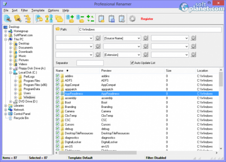Click the Size column header
Screen dimensions: 226x162
pos(180,71)
